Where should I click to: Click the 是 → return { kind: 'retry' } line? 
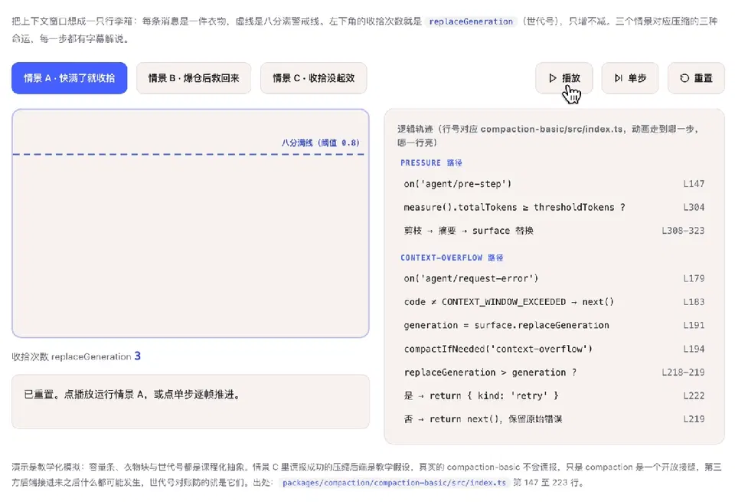tap(554, 396)
